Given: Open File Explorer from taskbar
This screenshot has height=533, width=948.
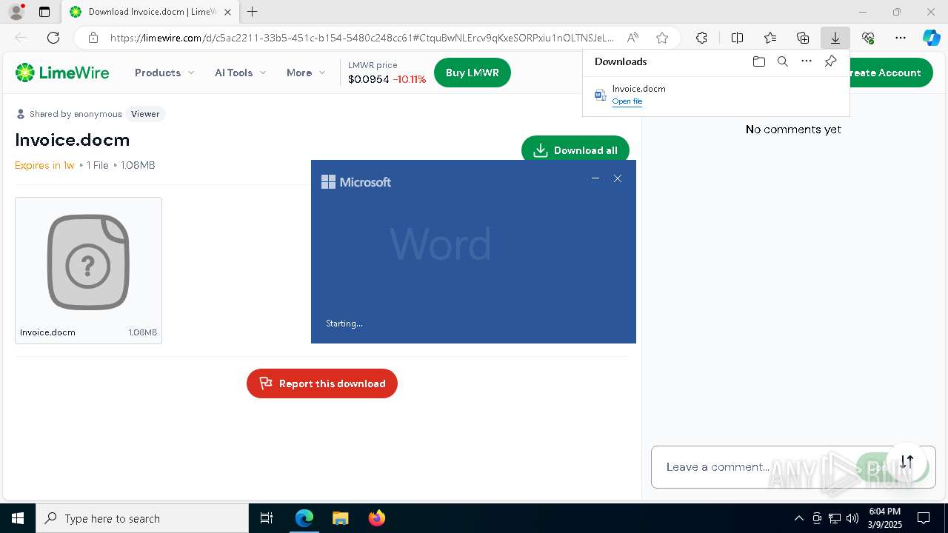Looking at the screenshot, I should click(340, 518).
